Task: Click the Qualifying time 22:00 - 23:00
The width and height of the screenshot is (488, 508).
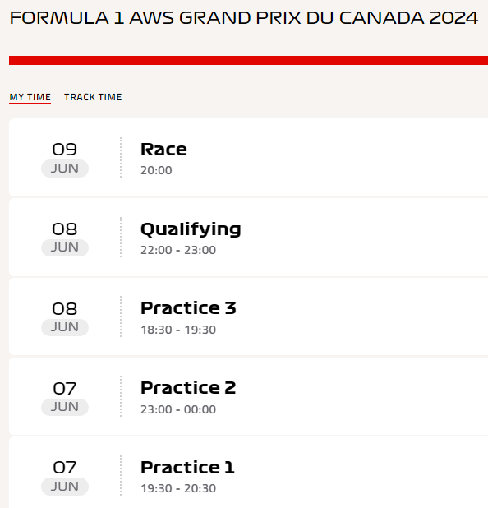Action: (178, 250)
